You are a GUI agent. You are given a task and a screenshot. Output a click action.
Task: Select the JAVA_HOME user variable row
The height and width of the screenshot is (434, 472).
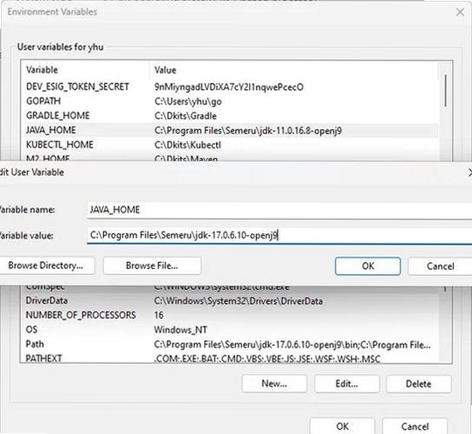tap(229, 130)
